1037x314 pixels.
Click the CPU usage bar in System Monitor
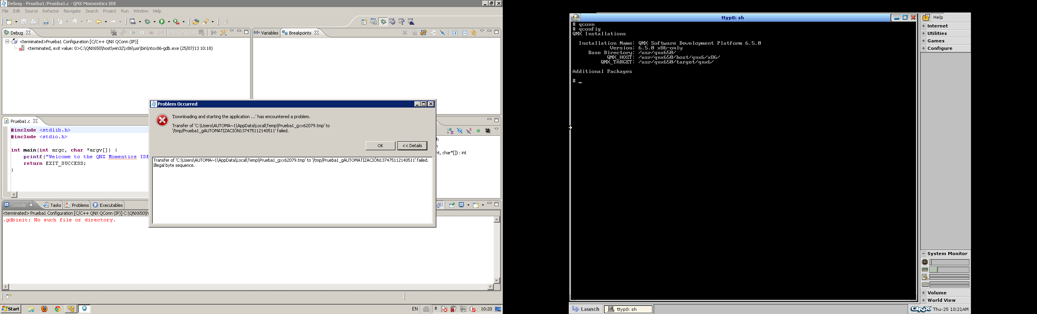(949, 262)
